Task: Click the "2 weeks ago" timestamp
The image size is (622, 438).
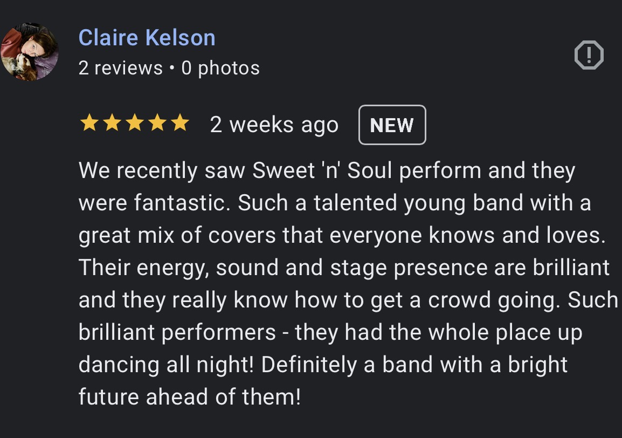Action: (x=274, y=125)
